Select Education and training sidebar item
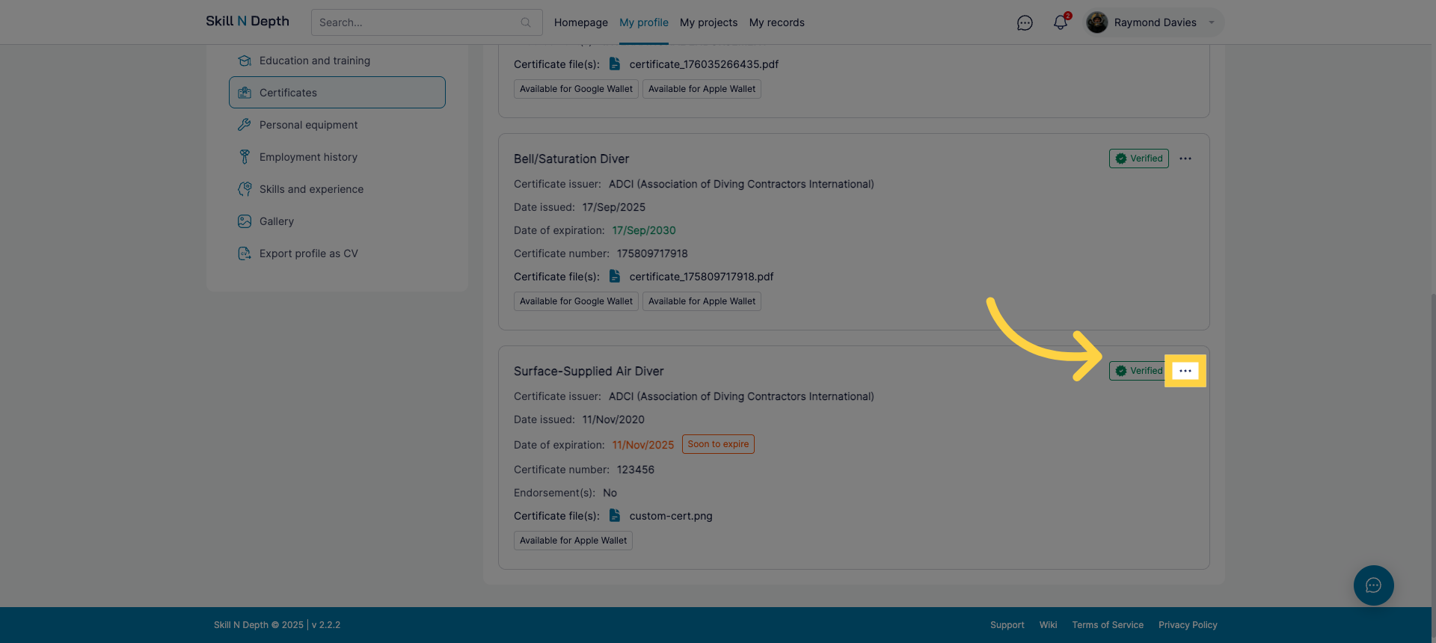 point(337,61)
